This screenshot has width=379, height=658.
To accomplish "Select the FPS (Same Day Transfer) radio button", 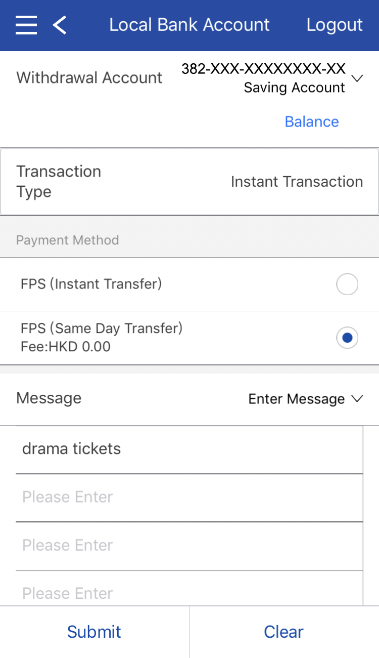I will [347, 338].
